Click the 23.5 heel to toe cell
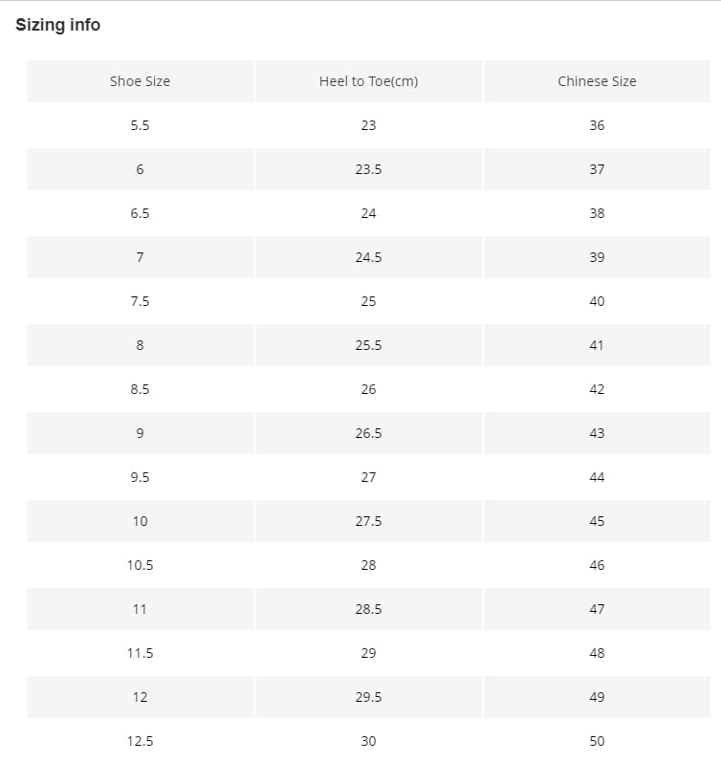Screen dimensions: 721x763 pyautogui.click(x=369, y=169)
